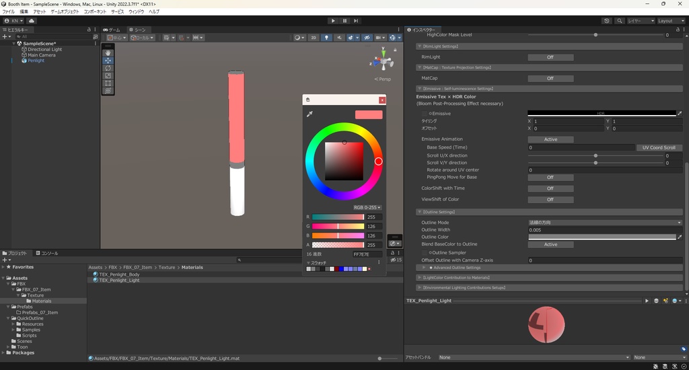Screen dimensions: 689x370
Task: Toggle ColorShift with Time button
Action: point(550,188)
